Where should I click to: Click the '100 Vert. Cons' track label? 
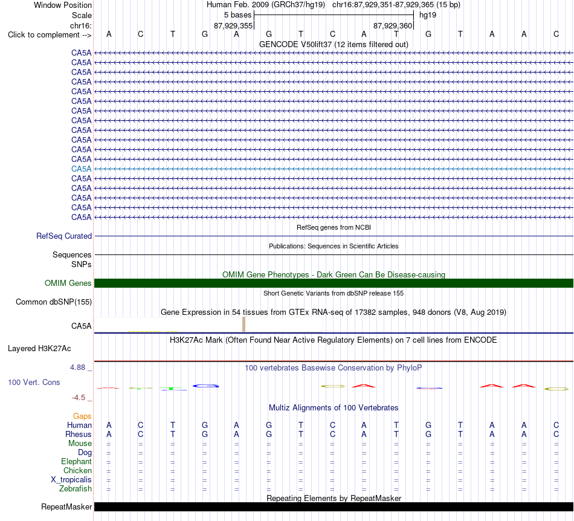coord(34,382)
